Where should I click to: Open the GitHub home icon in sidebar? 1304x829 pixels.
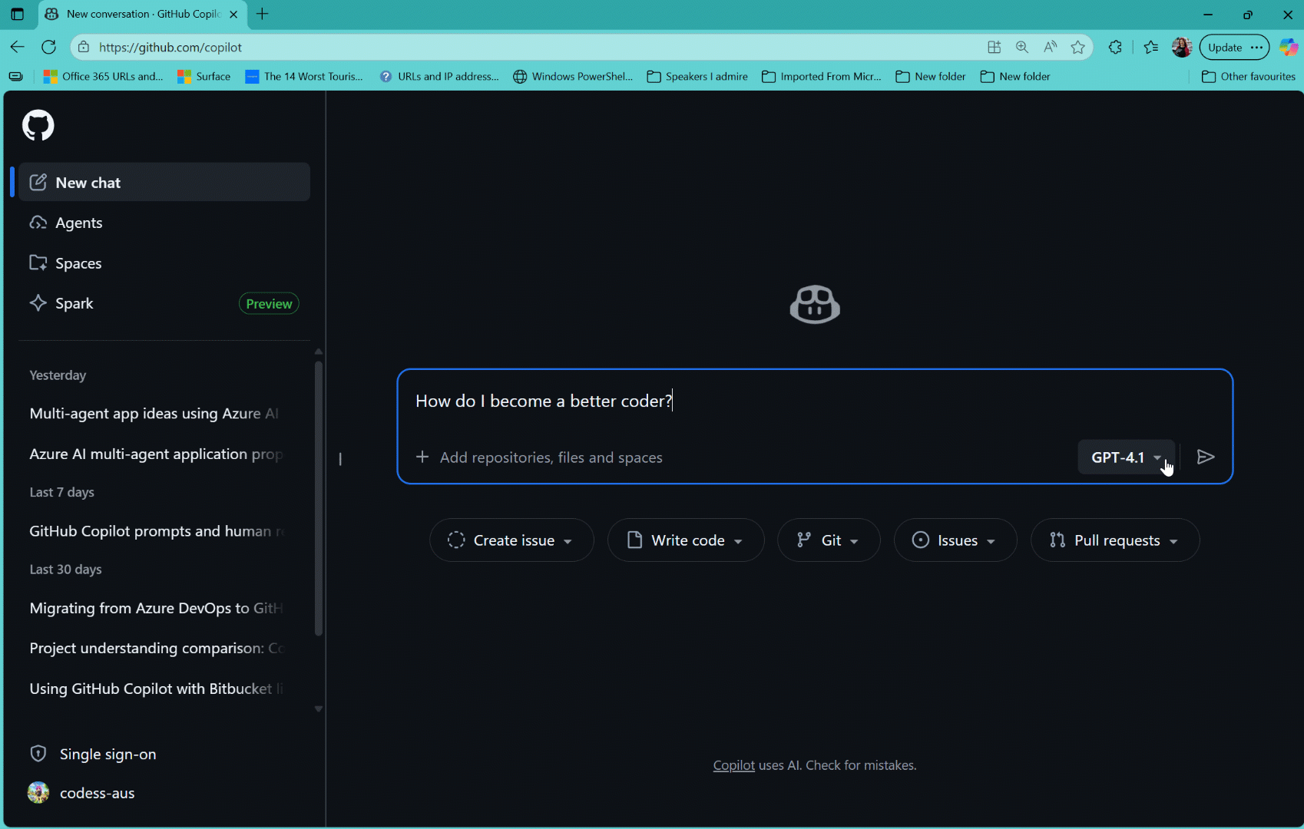(38, 125)
